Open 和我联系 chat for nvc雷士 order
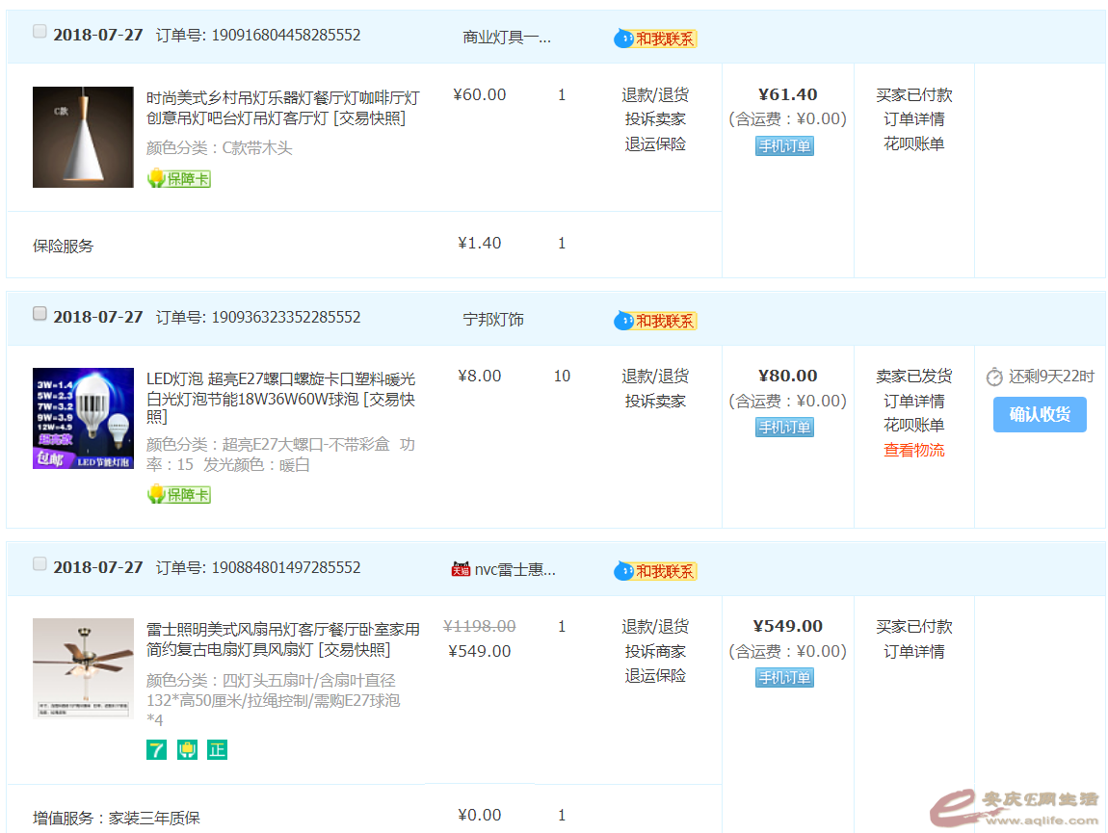 655,571
